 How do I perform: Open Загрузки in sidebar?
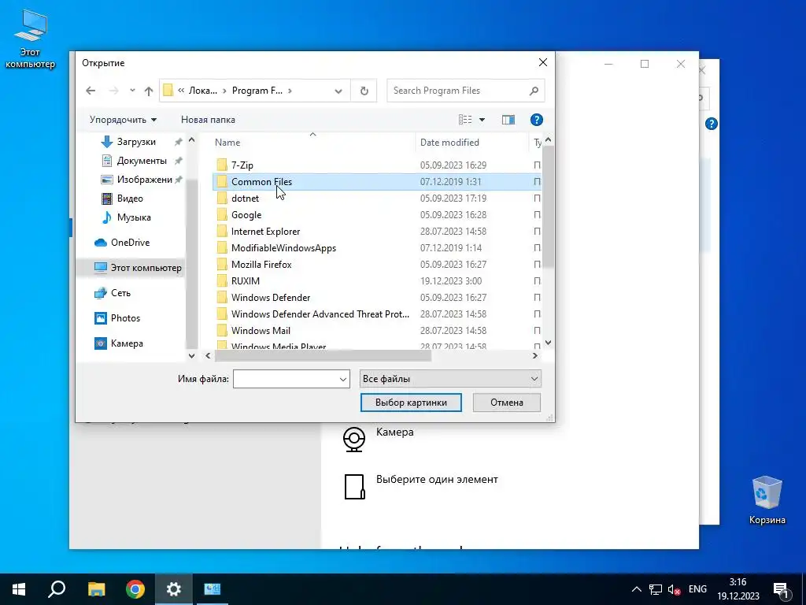pyautogui.click(x=136, y=142)
